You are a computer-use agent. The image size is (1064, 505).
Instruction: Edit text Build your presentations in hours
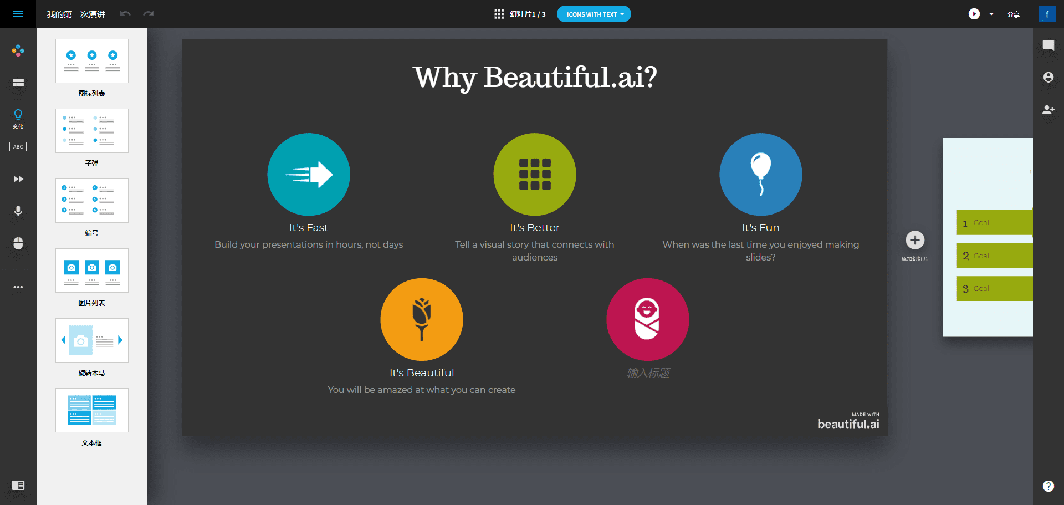tap(309, 244)
